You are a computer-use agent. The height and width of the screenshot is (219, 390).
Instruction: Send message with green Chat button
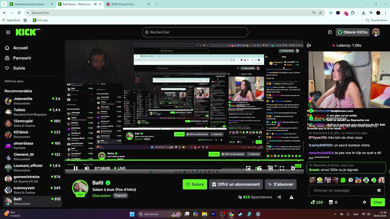[378, 202]
